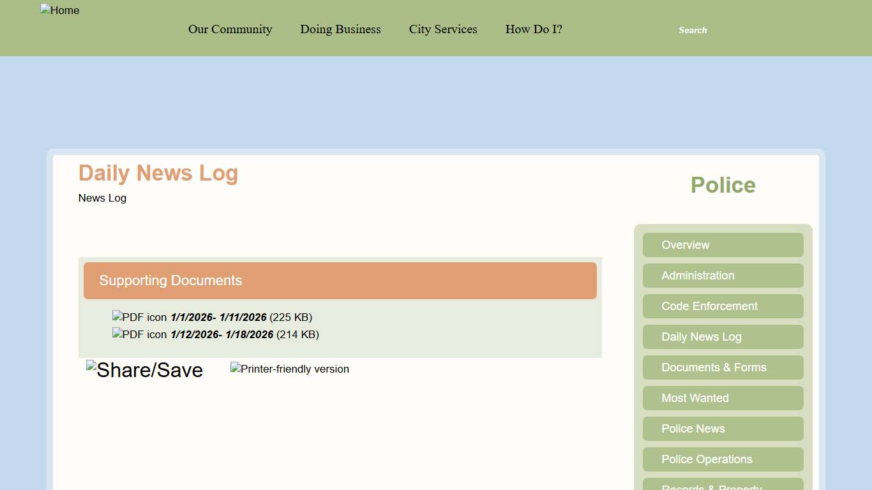View the Most Wanted page
The height and width of the screenshot is (490, 872).
(x=723, y=398)
